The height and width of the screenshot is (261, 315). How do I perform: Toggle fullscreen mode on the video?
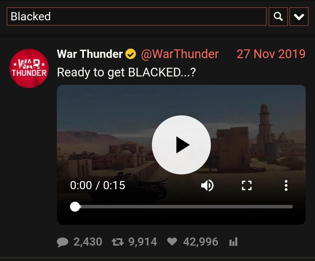247,185
